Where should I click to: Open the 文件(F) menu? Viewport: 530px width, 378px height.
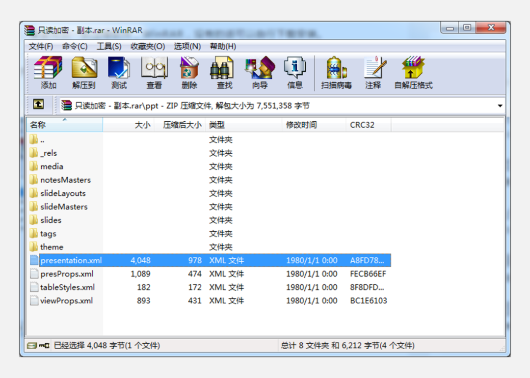(x=41, y=46)
